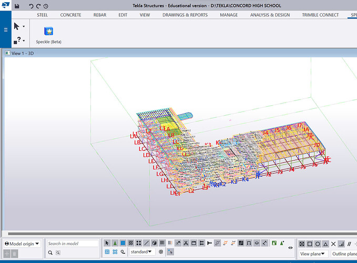Focus the Search in model field
357x263 pixels.
[73, 244]
